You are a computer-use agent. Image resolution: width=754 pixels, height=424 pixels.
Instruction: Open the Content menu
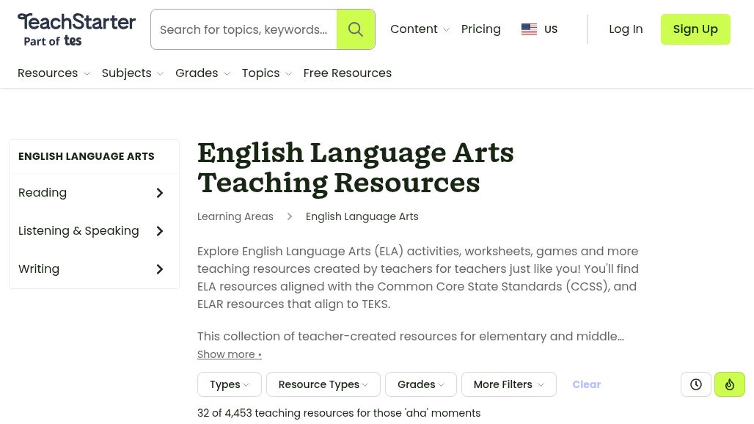click(419, 29)
